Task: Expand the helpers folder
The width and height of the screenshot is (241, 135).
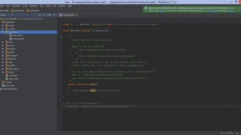Action: [x=3, y=49]
